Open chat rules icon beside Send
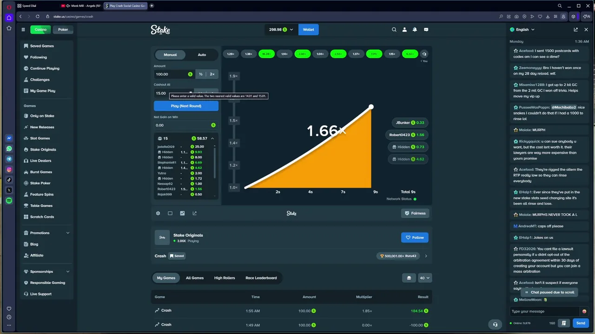Screen dimensions: 595x334 (564, 323)
